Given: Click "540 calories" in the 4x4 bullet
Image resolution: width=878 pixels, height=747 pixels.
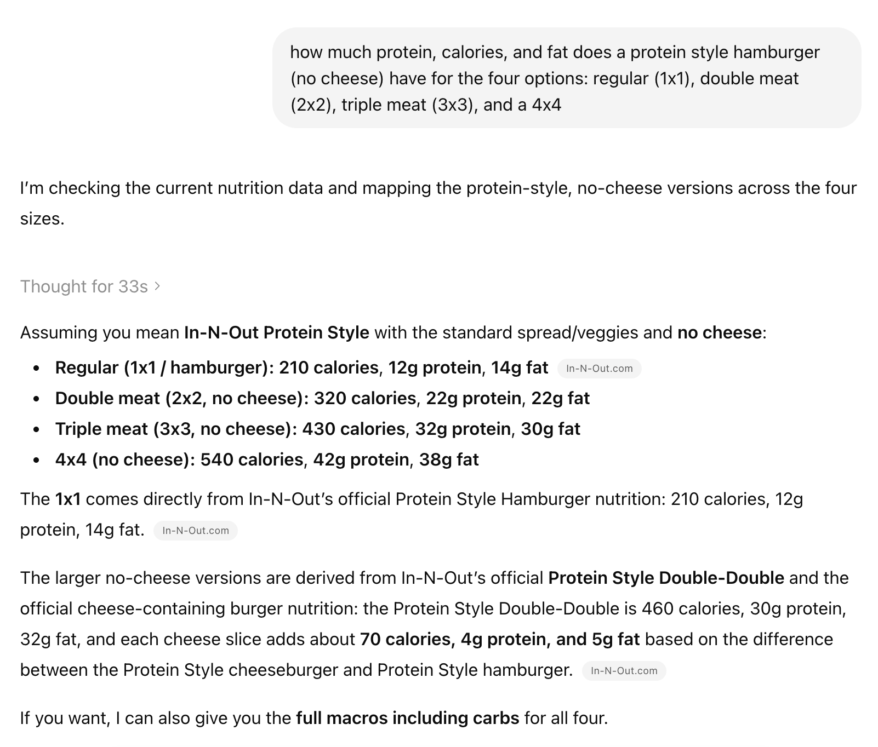Looking at the screenshot, I should click(x=251, y=459).
